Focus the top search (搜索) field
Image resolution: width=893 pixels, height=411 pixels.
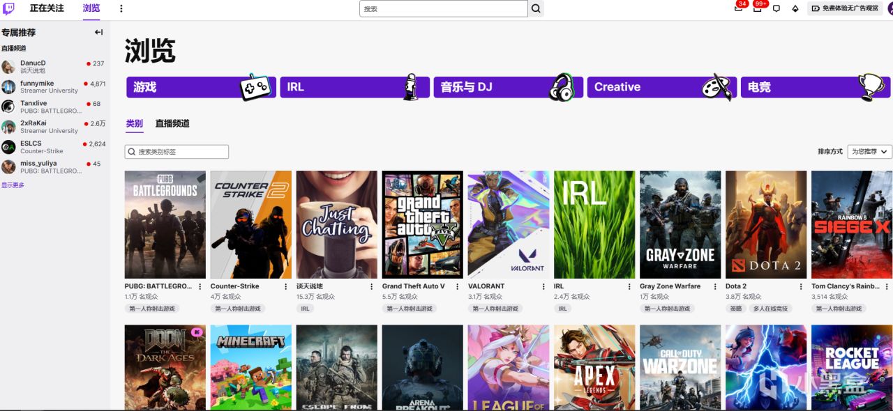click(444, 9)
